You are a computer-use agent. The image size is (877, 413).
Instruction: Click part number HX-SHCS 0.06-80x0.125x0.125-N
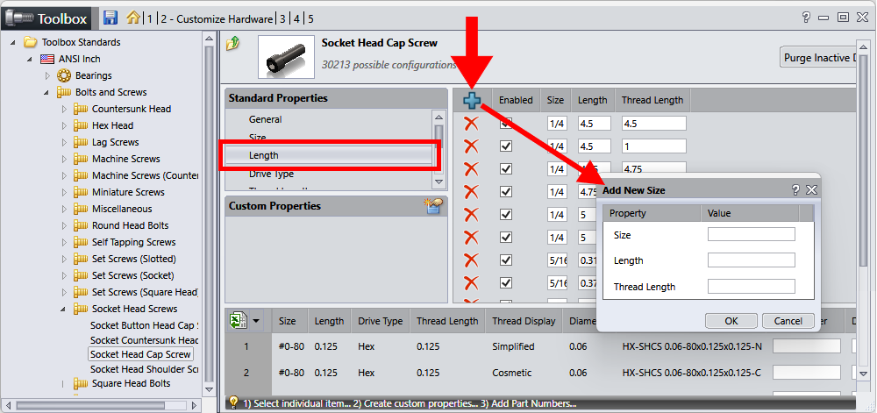pos(692,346)
